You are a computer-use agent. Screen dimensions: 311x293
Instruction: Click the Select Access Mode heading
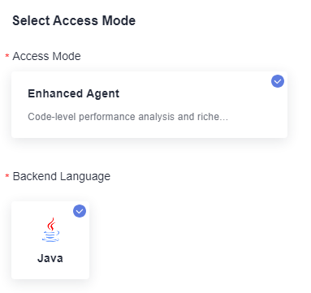coord(74,21)
